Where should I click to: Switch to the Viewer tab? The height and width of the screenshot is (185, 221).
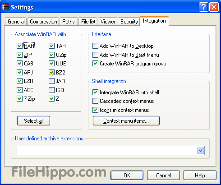pyautogui.click(x=108, y=22)
